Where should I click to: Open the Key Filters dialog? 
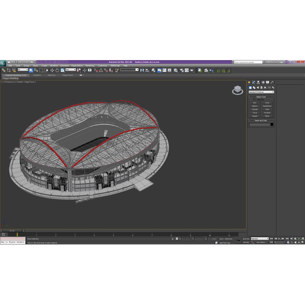(x=262, y=242)
